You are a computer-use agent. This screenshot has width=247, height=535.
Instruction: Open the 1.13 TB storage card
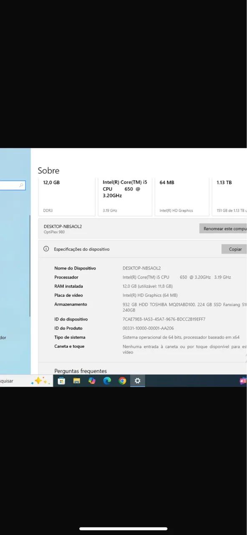[x=229, y=196]
